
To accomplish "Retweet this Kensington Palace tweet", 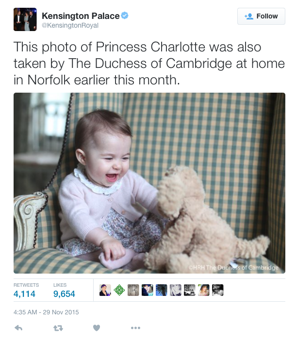I will click(58, 328).
